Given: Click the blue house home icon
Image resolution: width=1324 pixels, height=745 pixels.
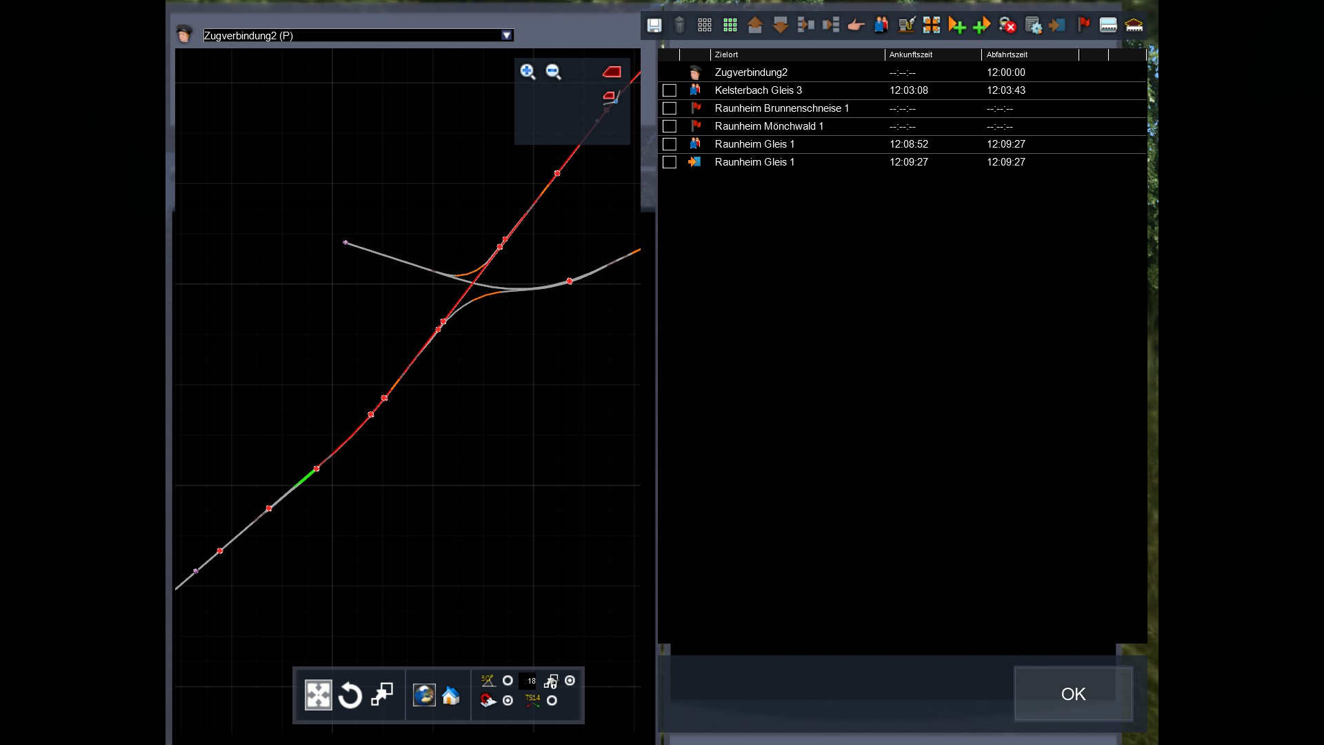Looking at the screenshot, I should pos(451,695).
